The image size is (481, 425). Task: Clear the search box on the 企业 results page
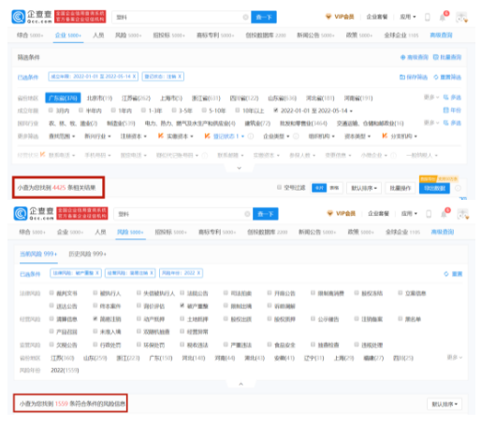(245, 17)
